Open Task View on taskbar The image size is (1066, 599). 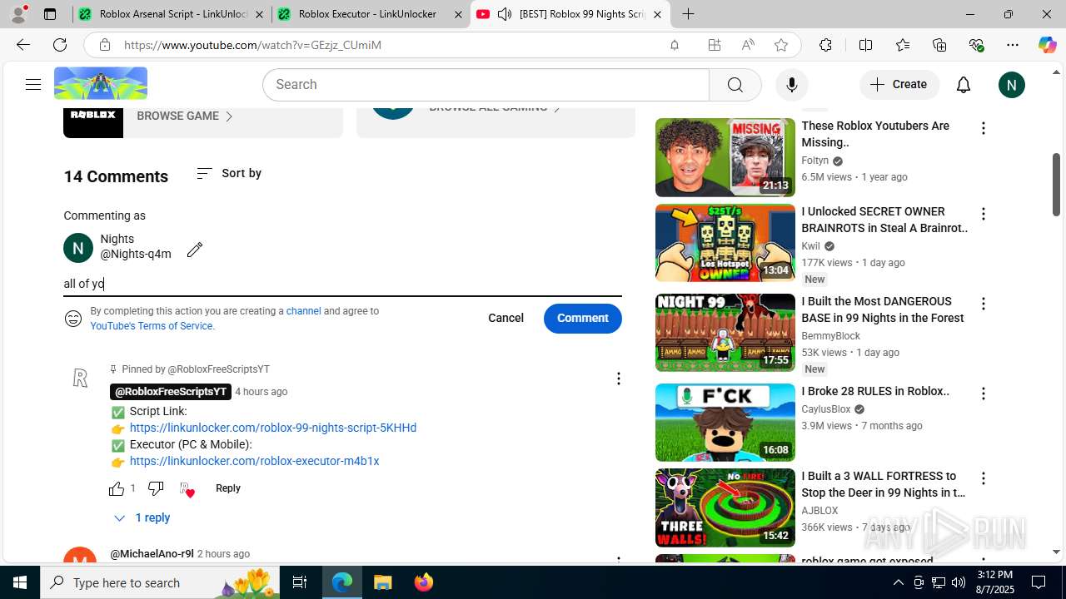[x=300, y=582]
